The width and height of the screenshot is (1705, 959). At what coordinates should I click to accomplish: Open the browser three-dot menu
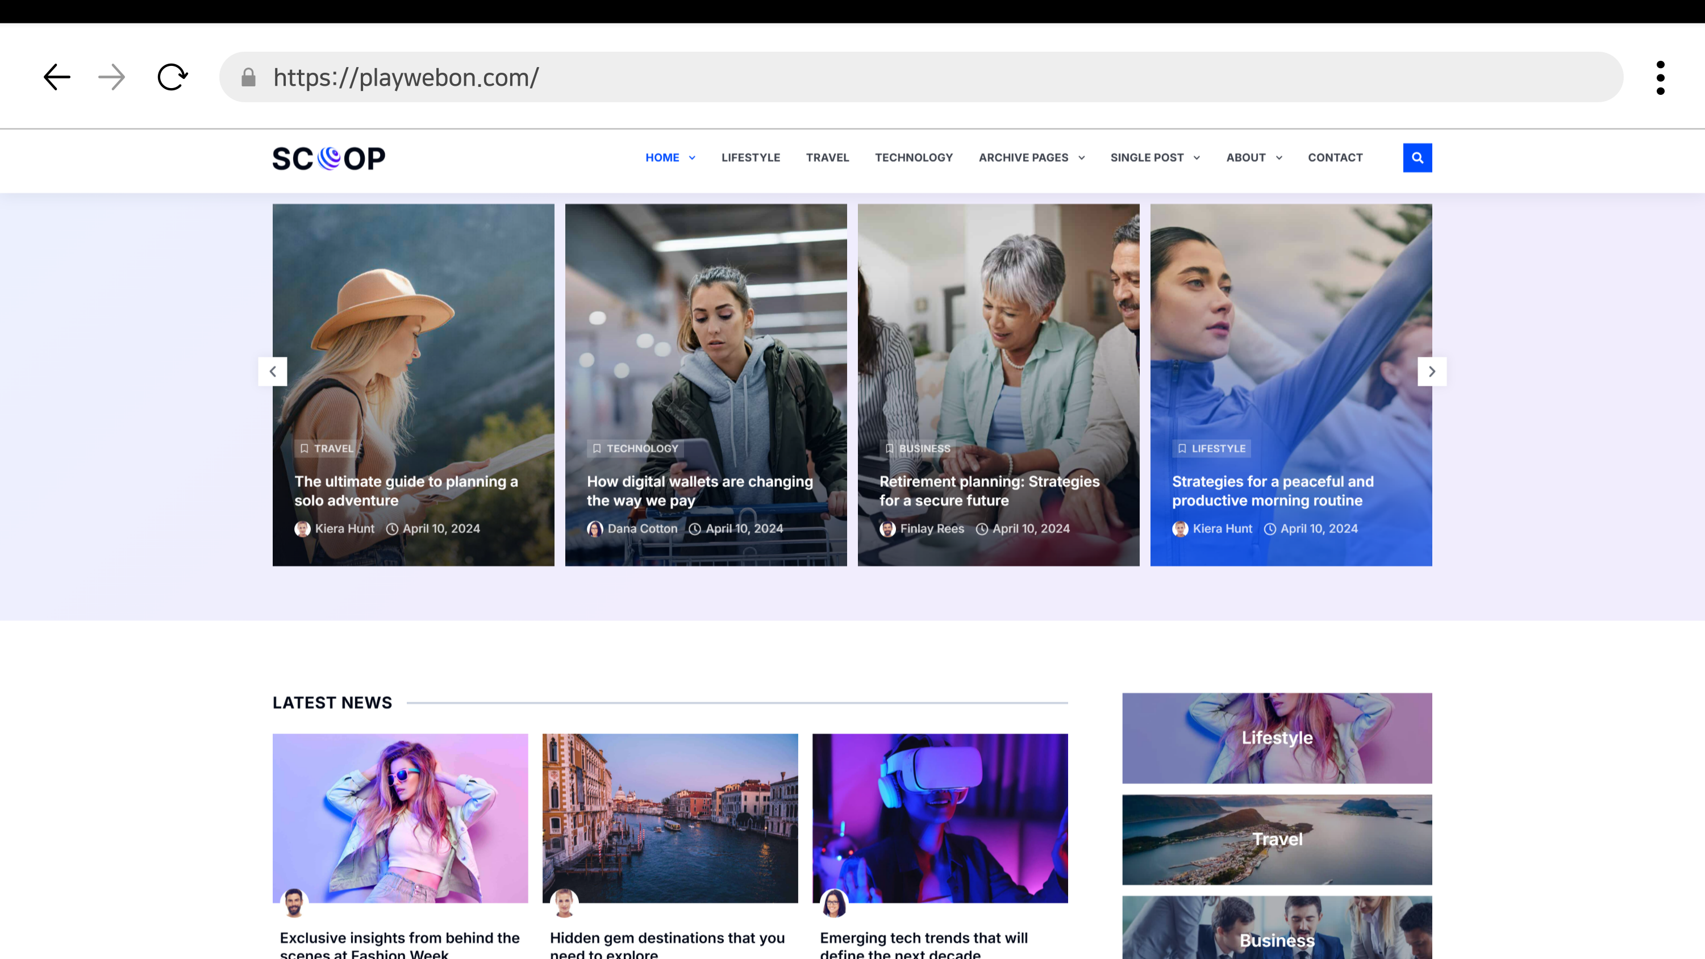click(1660, 78)
